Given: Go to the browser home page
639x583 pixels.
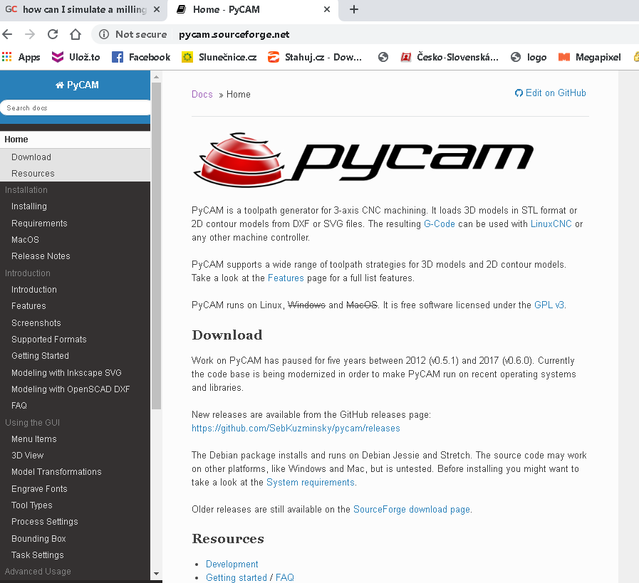Looking at the screenshot, I should click(x=76, y=34).
